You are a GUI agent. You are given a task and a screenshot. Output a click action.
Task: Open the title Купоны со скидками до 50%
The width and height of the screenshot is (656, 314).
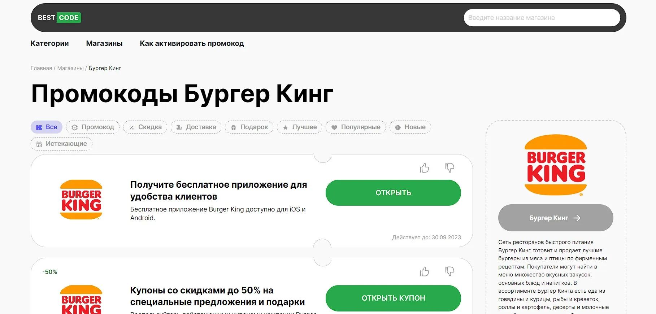click(x=217, y=296)
